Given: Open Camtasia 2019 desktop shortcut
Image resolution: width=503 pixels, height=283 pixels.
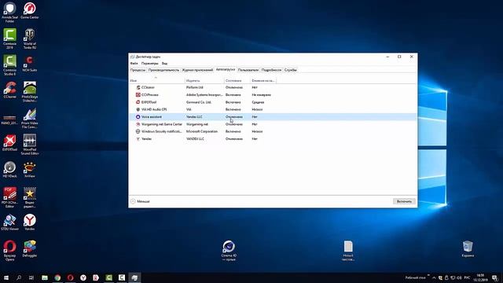Looking at the screenshot, I should tap(9, 39).
